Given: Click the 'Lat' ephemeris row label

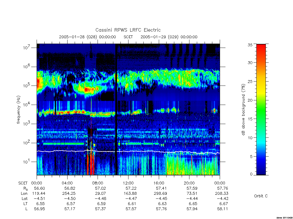Looking at the screenshot, I should pos(25,198).
